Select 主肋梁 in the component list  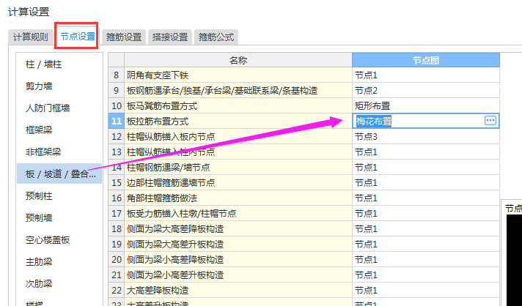59,262
